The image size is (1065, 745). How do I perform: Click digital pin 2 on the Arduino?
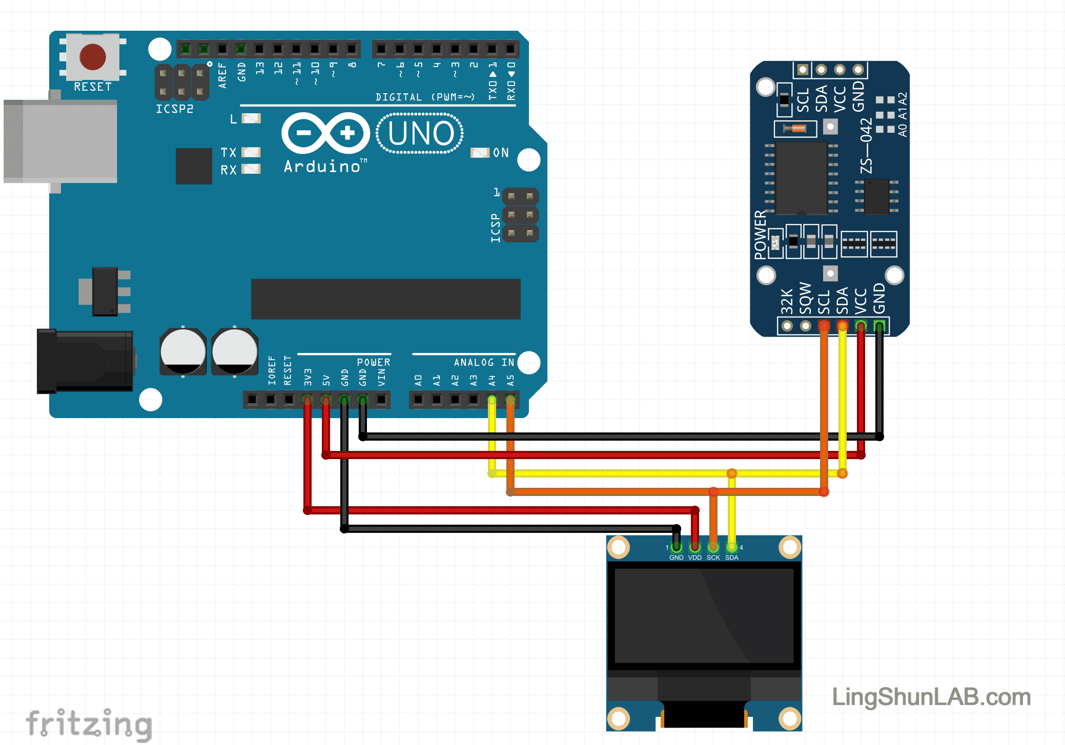tap(474, 49)
